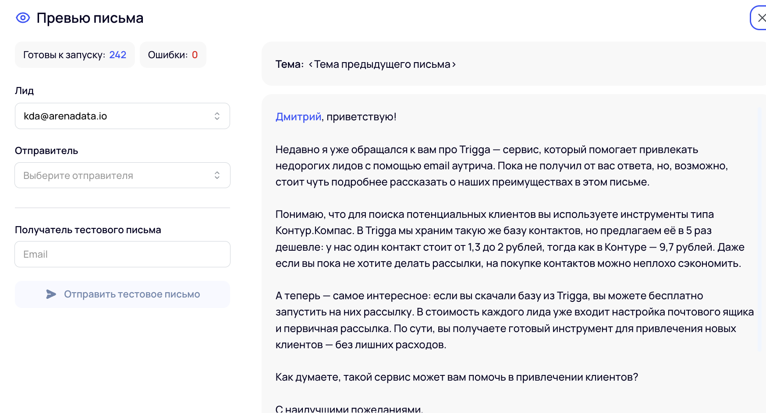Select the Готовы к запуску counter badge
Screen dimensions: 766x413
pyautogui.click(x=74, y=55)
